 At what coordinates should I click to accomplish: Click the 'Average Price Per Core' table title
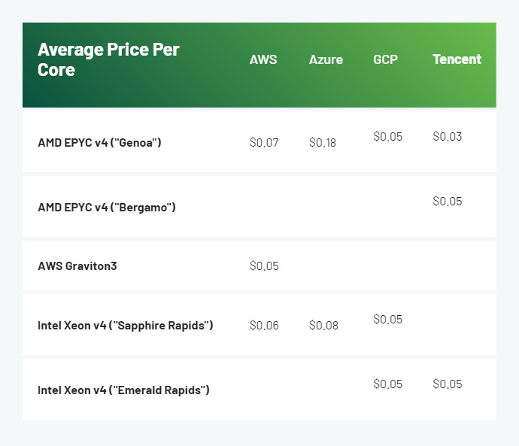[x=108, y=59]
